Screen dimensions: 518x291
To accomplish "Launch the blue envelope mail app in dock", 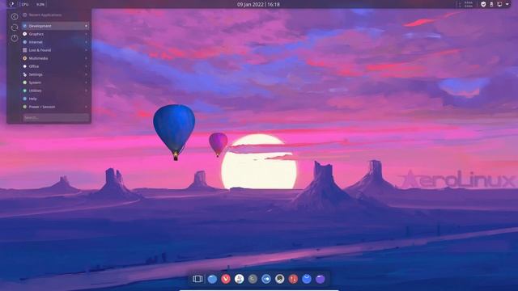I will point(307,279).
